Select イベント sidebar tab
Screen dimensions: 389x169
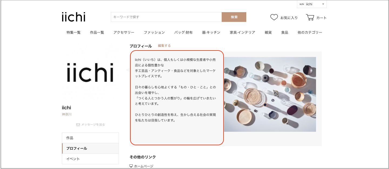[x=90, y=159]
